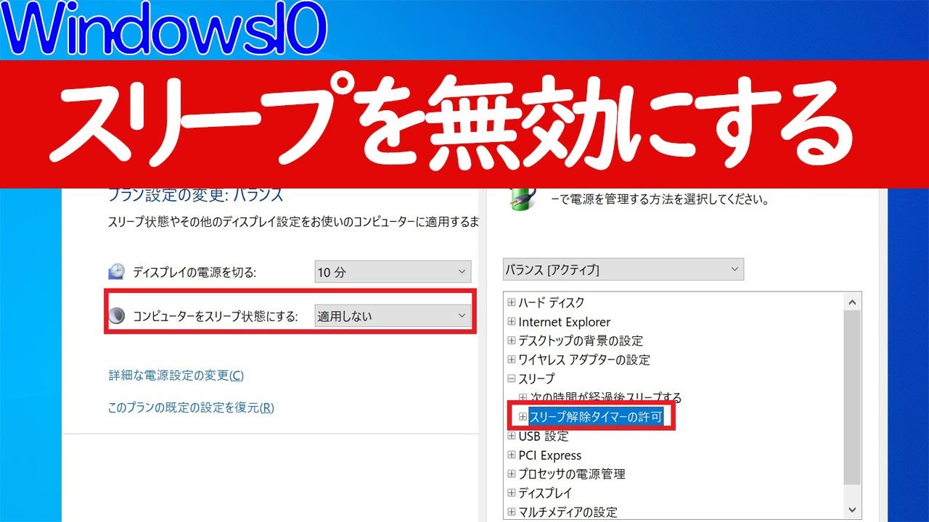The width and height of the screenshot is (929, 522).
Task: Expand the ハード ディスク tree node
Action: point(512,302)
